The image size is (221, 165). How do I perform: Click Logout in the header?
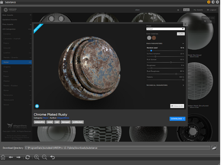[211, 10]
